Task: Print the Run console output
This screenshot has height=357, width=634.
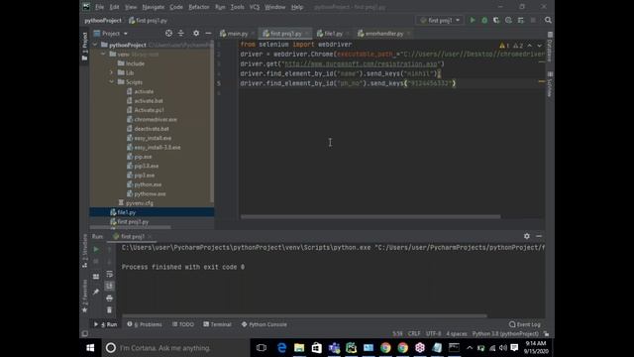Action: pyautogui.click(x=109, y=298)
